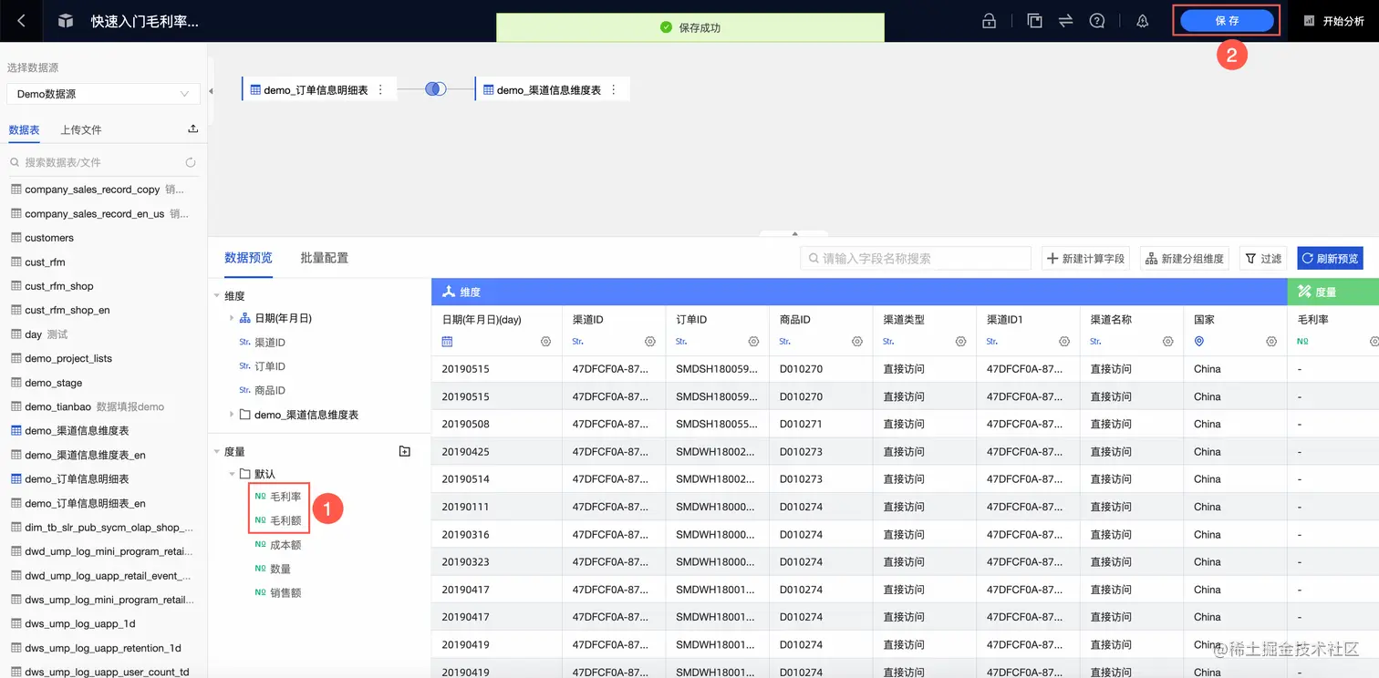Click the switch arrows icon in header
1379x678 pixels.
tap(1065, 21)
